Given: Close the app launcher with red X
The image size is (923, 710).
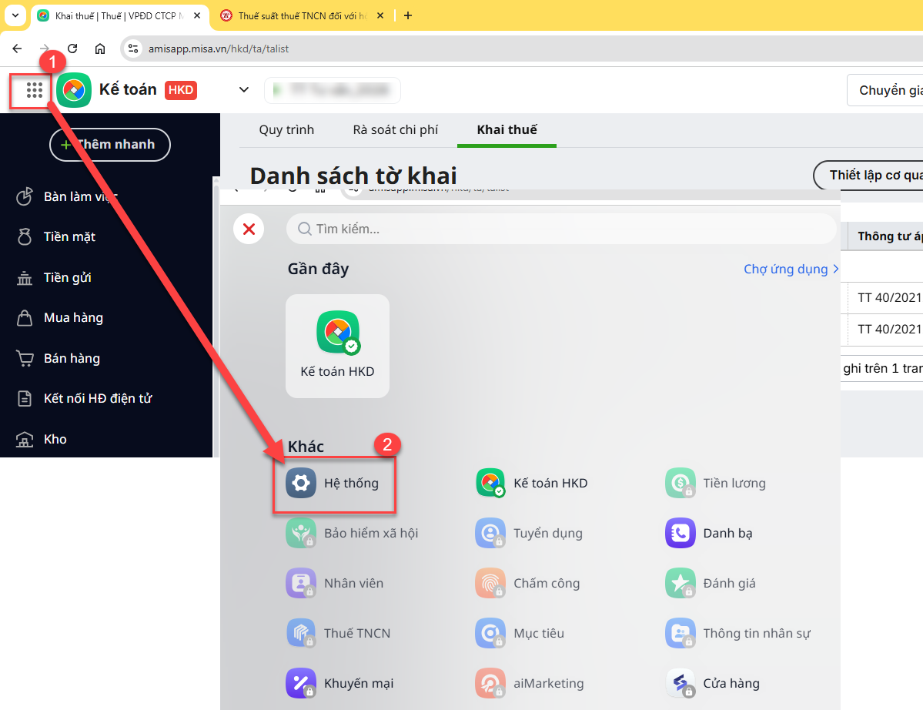Looking at the screenshot, I should [249, 229].
